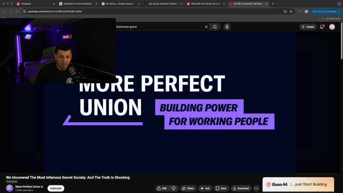The height and width of the screenshot is (193, 343).
Task: Close the Instagram tab
Action: pos(54,4)
